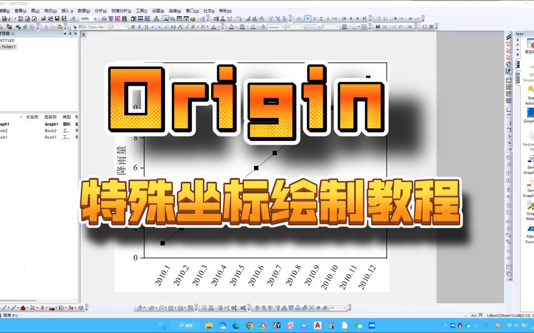Viewport: 534px width, 333px height.
Task: Click the ZY application taskbar icon
Action: pyautogui.click(x=277, y=325)
